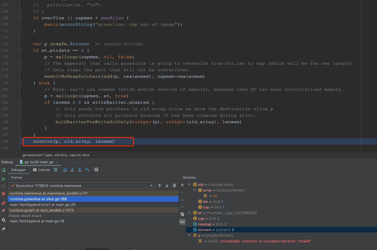Show execution point icon next to Console
The height and width of the screenshot is (250, 377).
pos(56,170)
